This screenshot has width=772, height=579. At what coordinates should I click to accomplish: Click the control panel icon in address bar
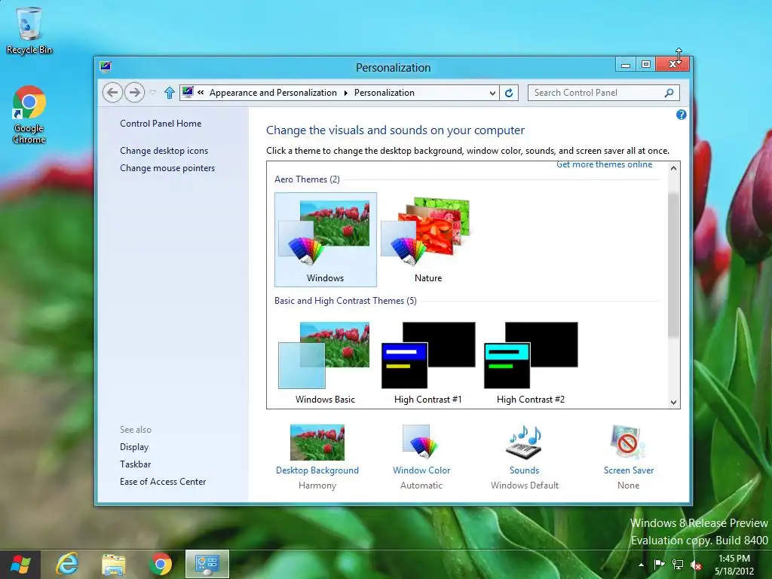pos(188,92)
